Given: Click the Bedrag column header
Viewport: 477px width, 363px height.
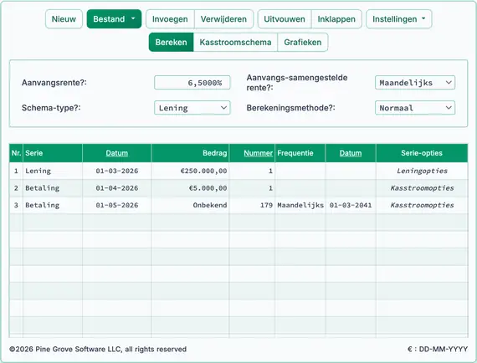Looking at the screenshot, I should click(x=191, y=153).
